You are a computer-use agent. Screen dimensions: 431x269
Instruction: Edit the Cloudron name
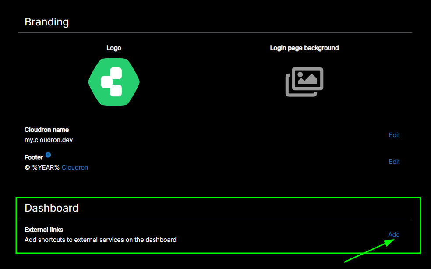pos(394,135)
